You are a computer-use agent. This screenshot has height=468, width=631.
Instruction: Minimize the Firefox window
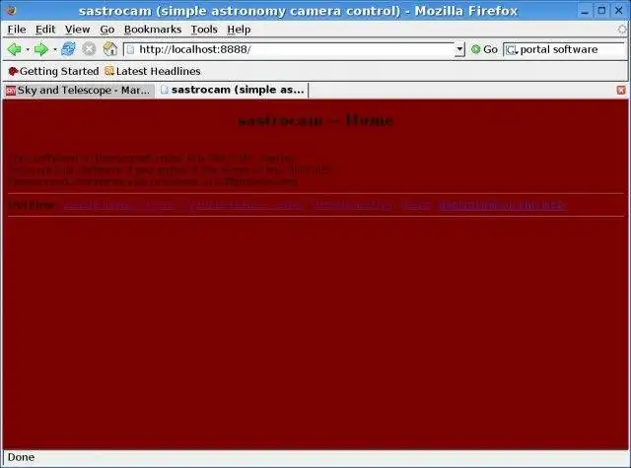pos(585,11)
